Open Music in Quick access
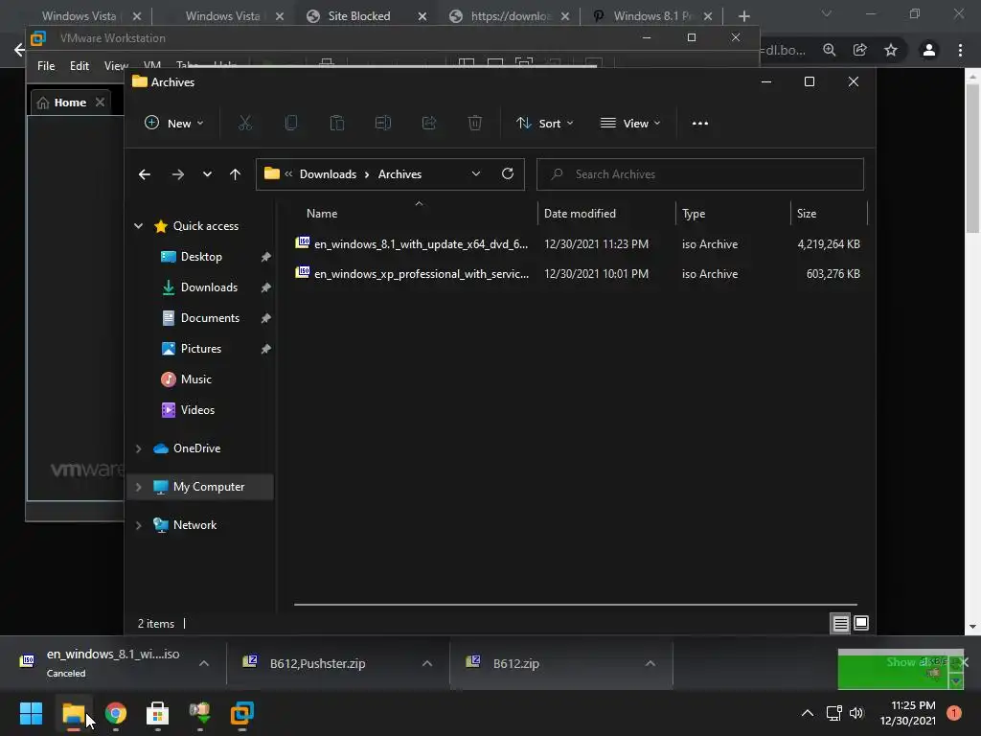Image resolution: width=981 pixels, height=736 pixels. (195, 379)
